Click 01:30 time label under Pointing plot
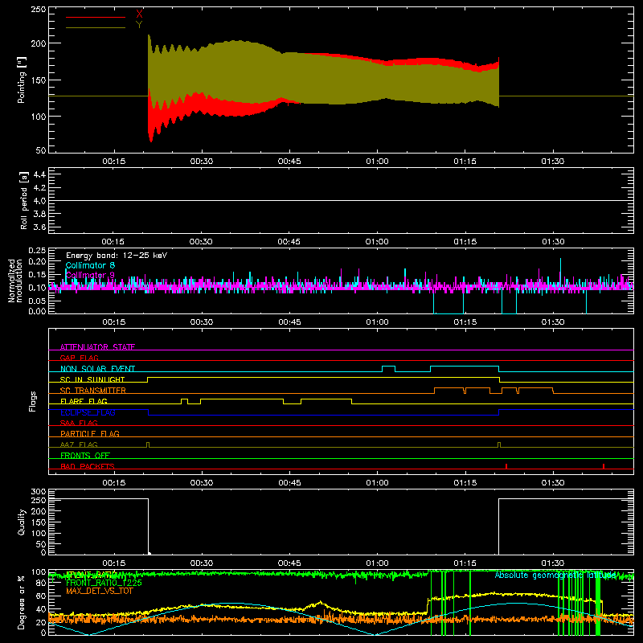643x643 pixels. (553, 162)
